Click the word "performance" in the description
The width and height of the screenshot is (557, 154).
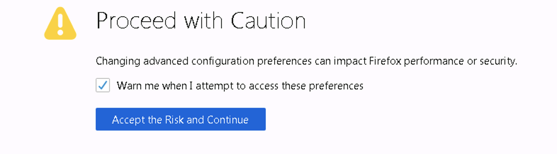tap(434, 61)
